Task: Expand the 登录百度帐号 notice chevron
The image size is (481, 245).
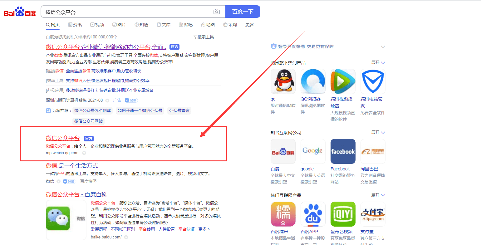Action: (383, 47)
